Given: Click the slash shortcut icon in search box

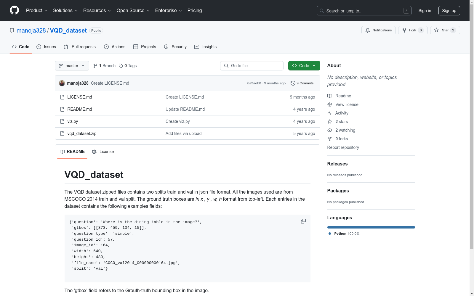Looking at the screenshot, I should tap(406, 11).
